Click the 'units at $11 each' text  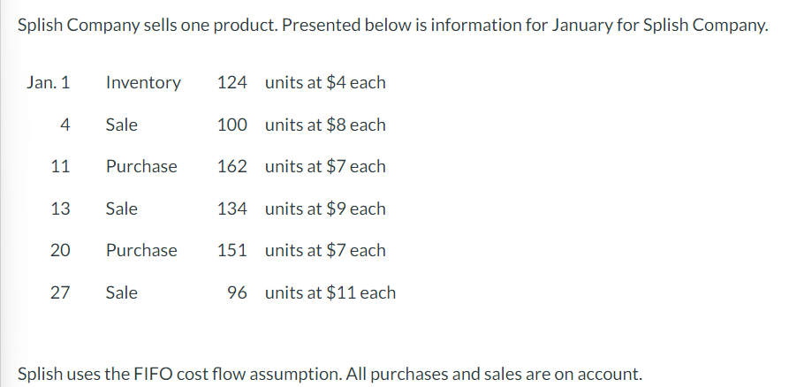point(330,292)
